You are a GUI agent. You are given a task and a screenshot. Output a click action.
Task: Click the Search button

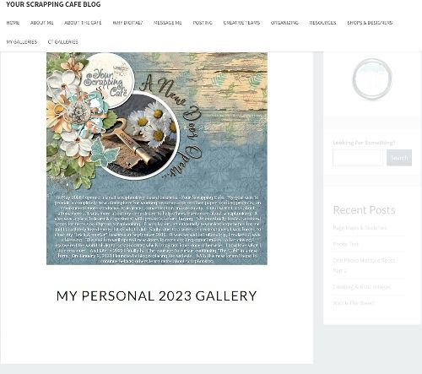pyautogui.click(x=399, y=158)
